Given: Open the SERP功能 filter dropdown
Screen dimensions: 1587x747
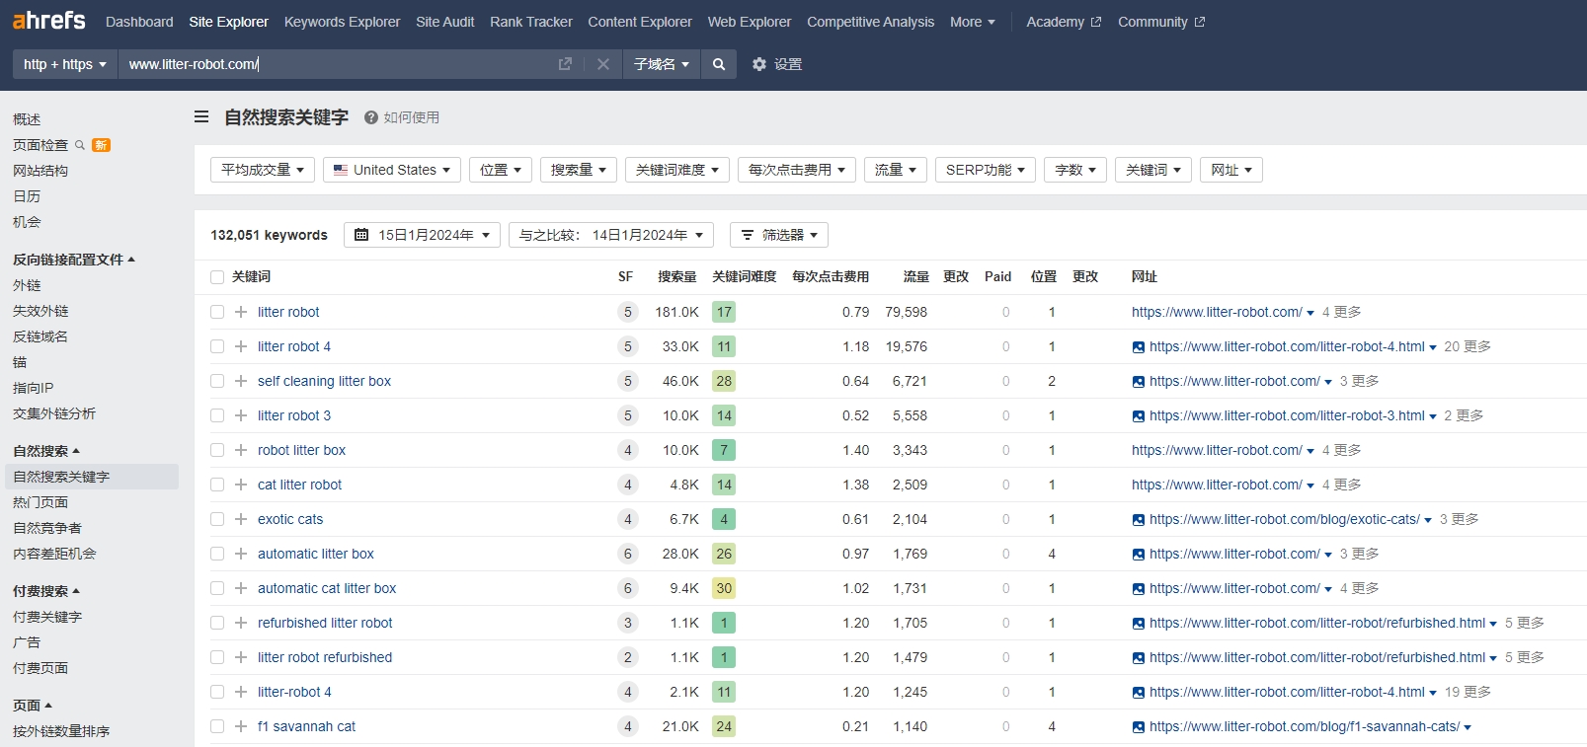Looking at the screenshot, I should coord(986,170).
